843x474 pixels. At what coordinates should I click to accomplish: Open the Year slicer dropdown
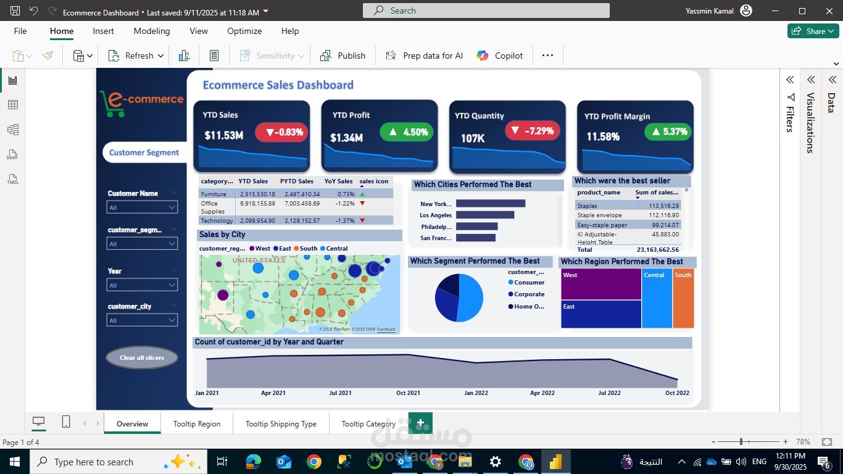click(x=172, y=285)
